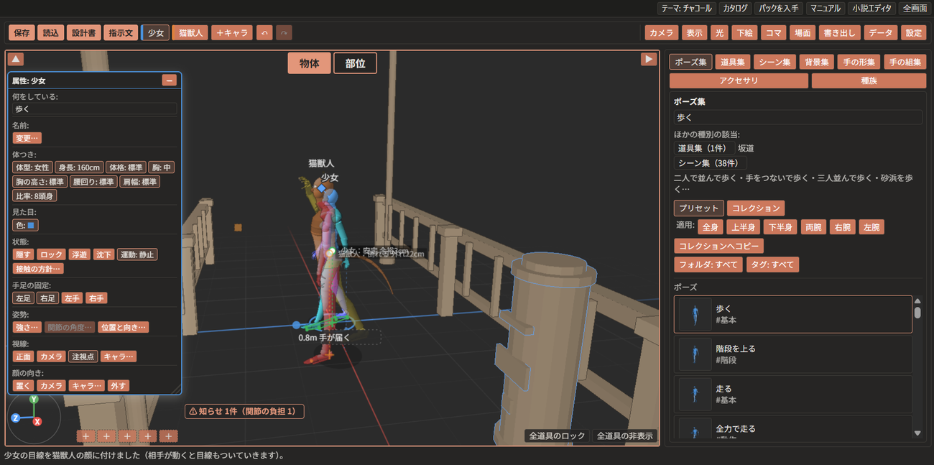Click コレクションへコピー button
Viewport: 934px width, 465px height.
(718, 246)
